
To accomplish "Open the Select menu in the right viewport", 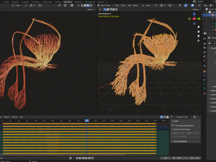I will pos(123,5).
